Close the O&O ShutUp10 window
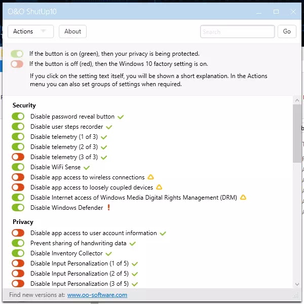 pos(293,12)
